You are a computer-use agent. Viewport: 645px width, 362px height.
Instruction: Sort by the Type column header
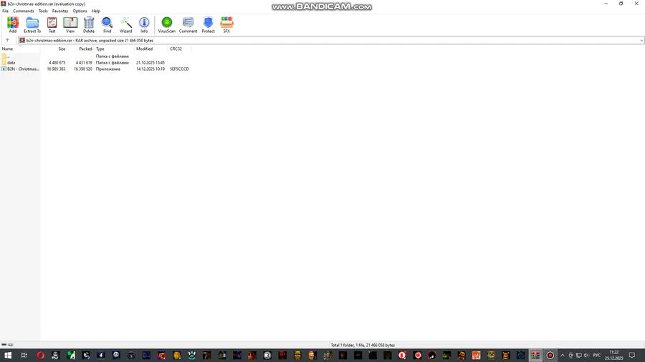click(114, 49)
